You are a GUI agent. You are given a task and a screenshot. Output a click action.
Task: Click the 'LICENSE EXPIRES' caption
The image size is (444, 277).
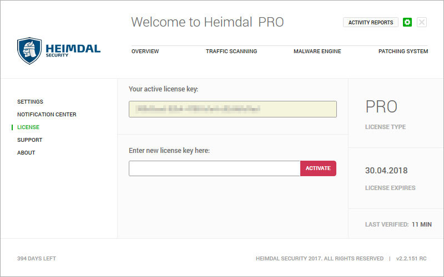pyautogui.click(x=390, y=188)
